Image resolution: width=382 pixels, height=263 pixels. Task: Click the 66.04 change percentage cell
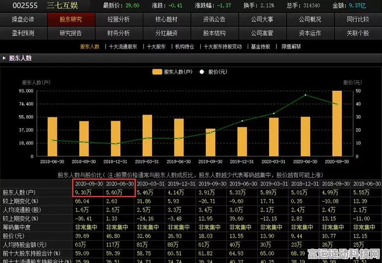pyautogui.click(x=82, y=201)
